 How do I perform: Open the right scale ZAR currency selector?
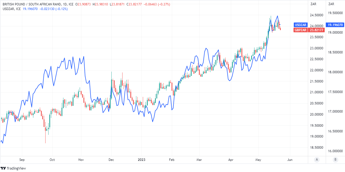click(331, 4)
